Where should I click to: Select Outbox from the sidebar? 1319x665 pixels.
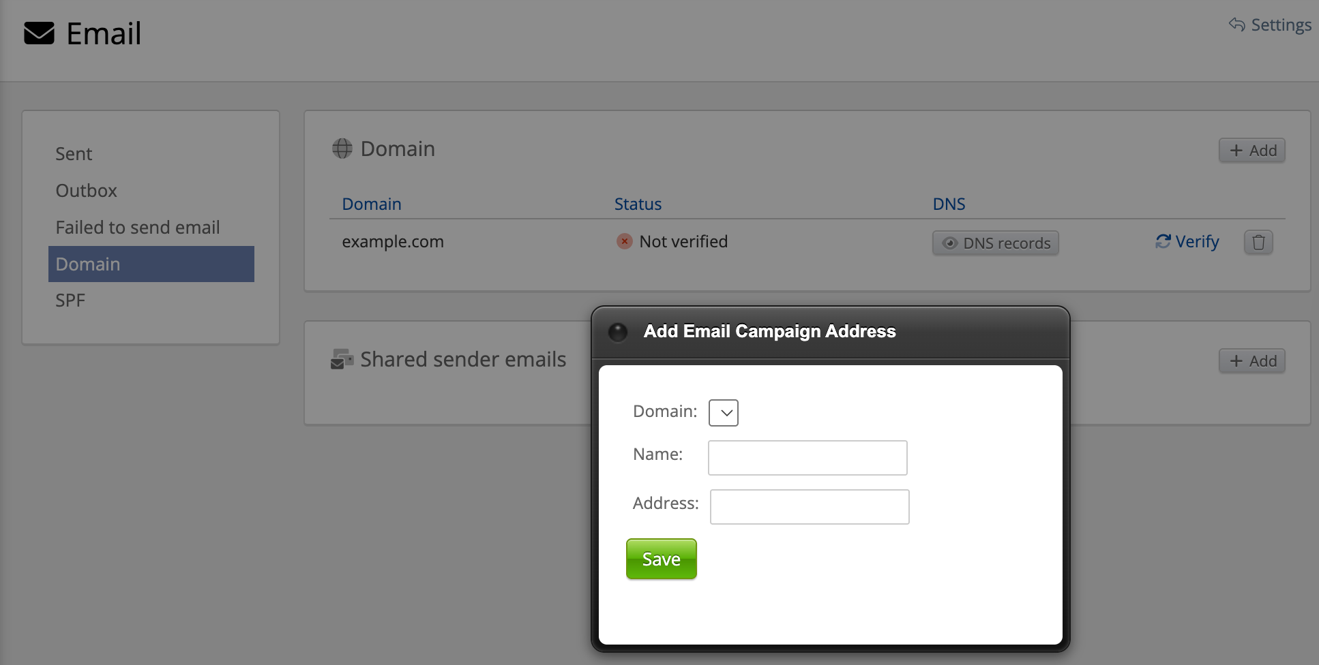(x=87, y=191)
